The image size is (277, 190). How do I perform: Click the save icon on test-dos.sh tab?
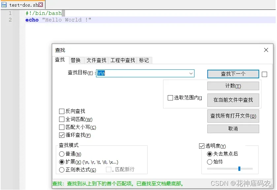point(4,5)
